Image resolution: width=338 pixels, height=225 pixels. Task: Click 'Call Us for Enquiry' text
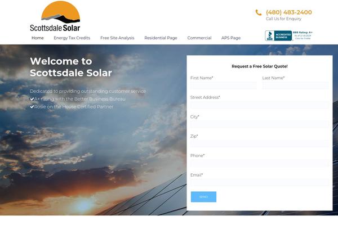283,19
